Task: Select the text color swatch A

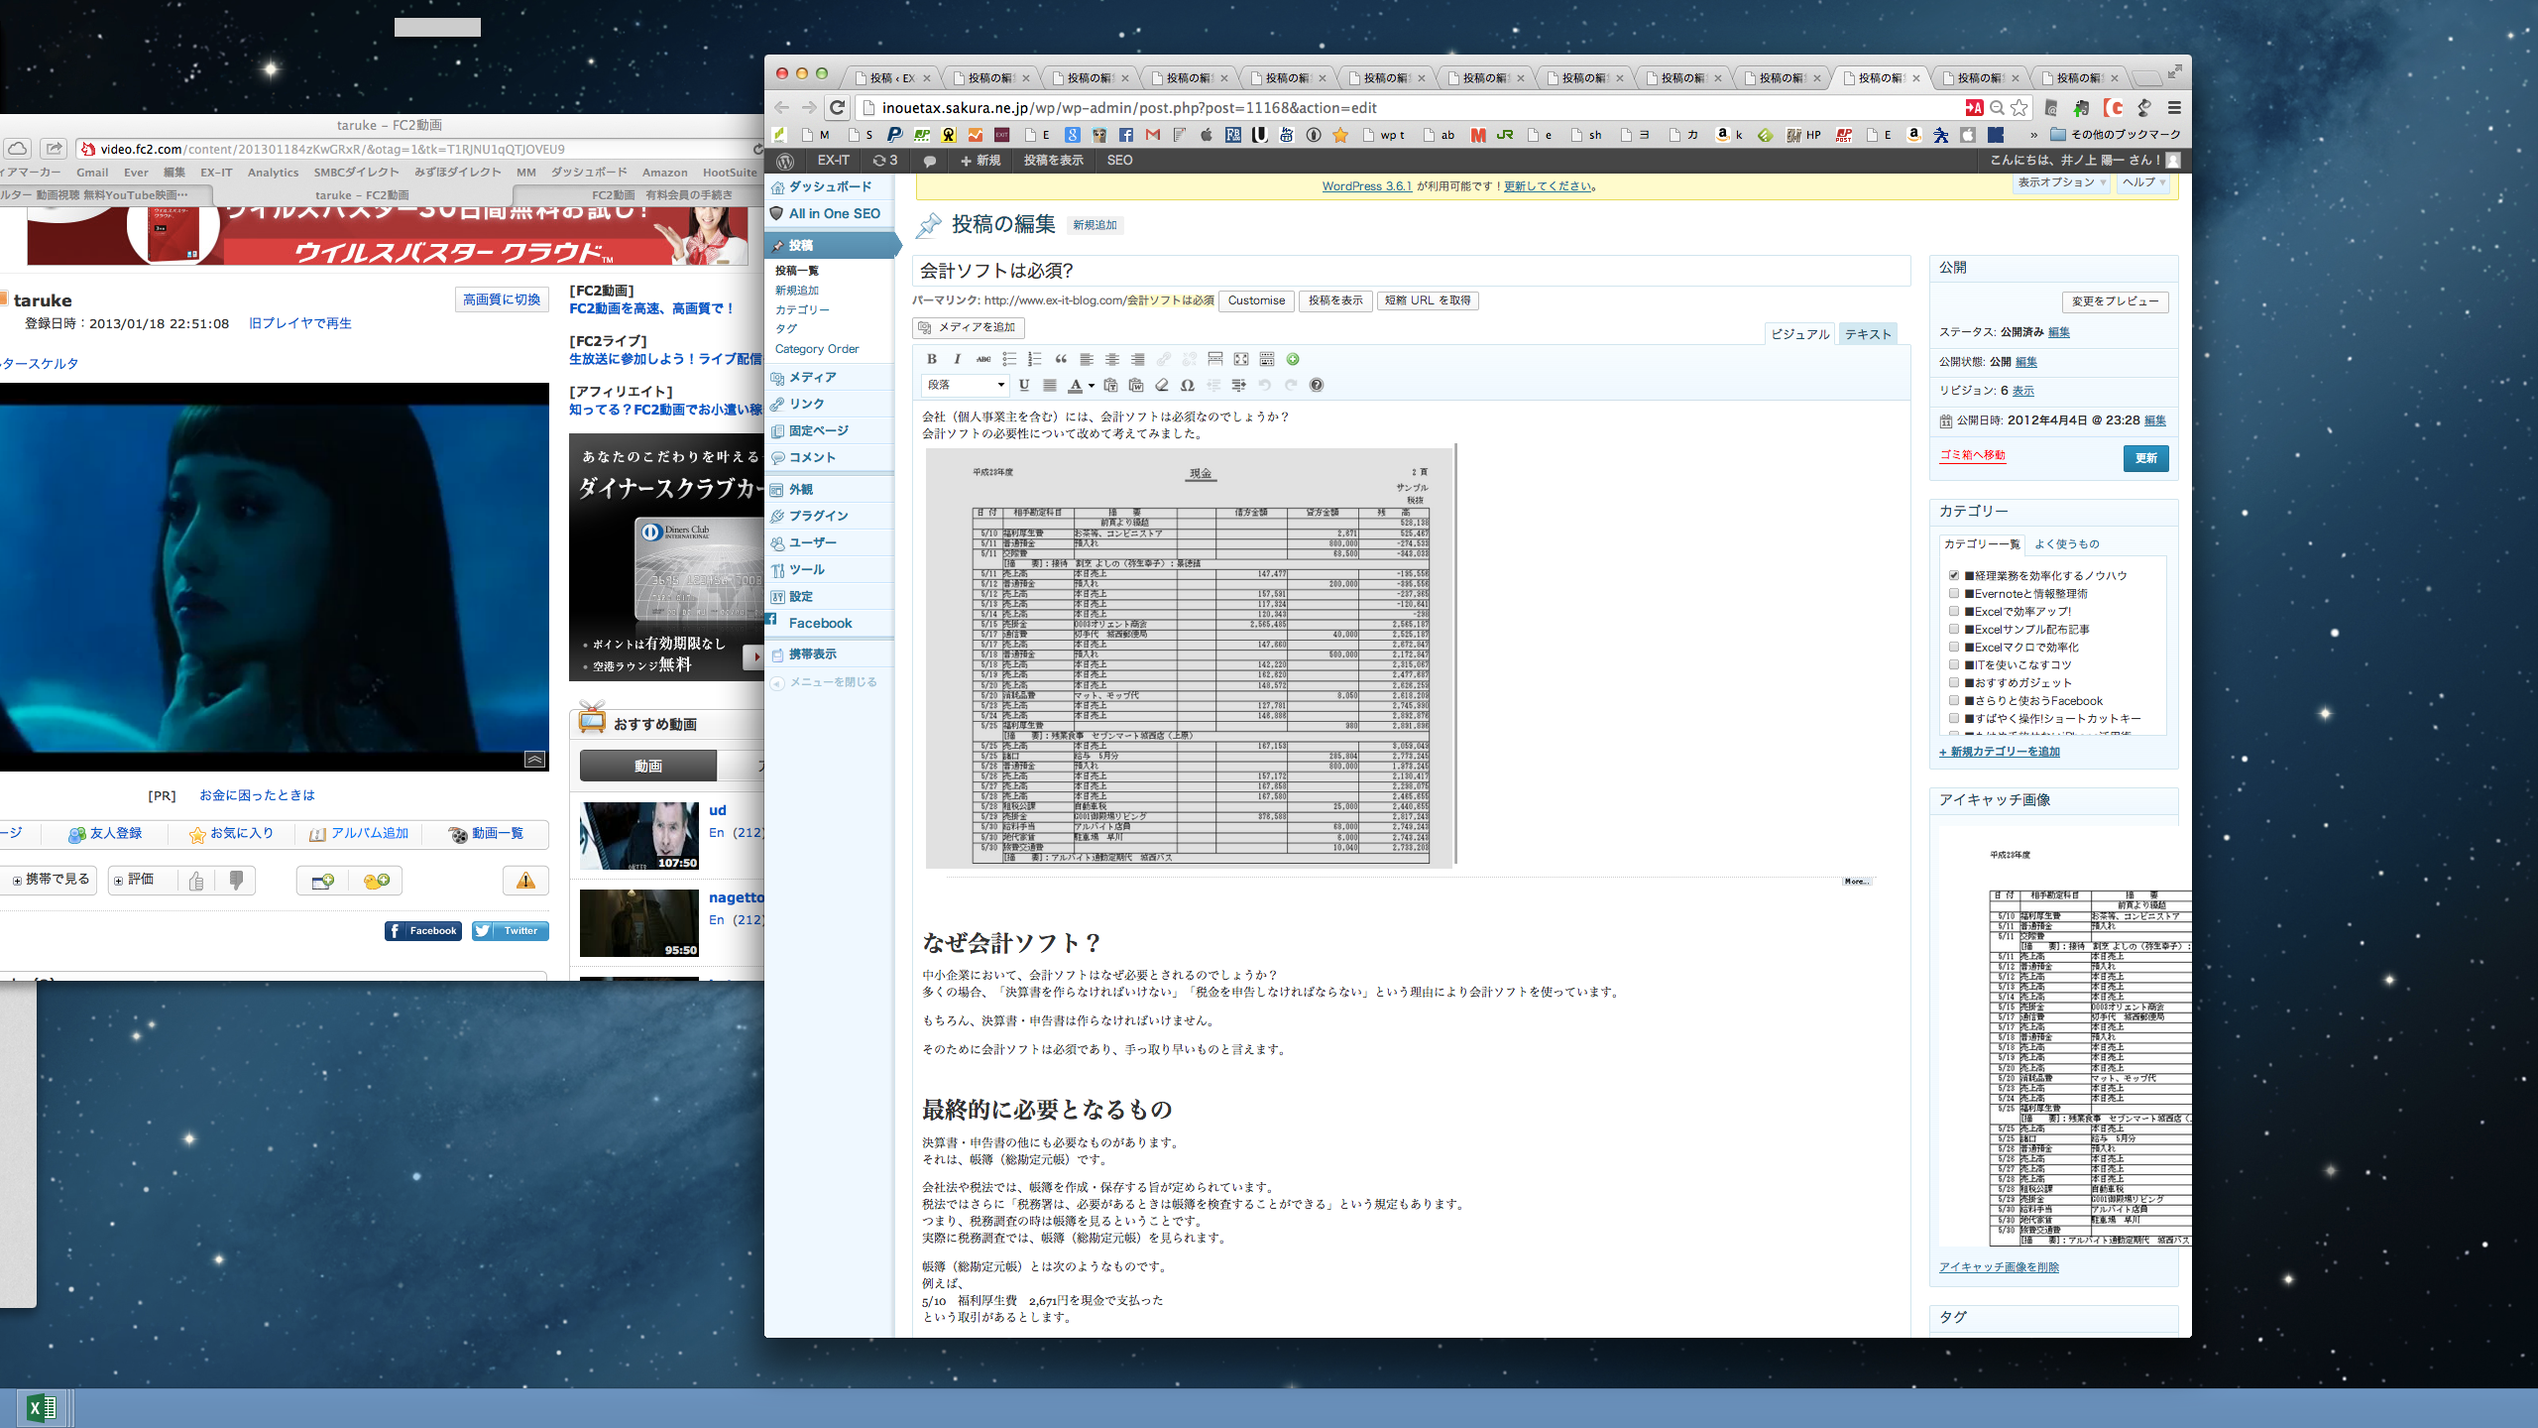Action: coord(1076,385)
